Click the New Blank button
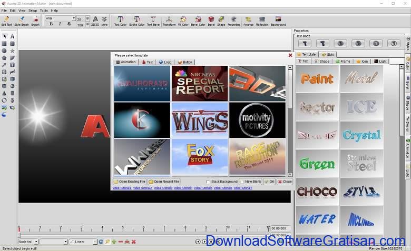Viewport: 411px width, 251px height. (x=251, y=182)
